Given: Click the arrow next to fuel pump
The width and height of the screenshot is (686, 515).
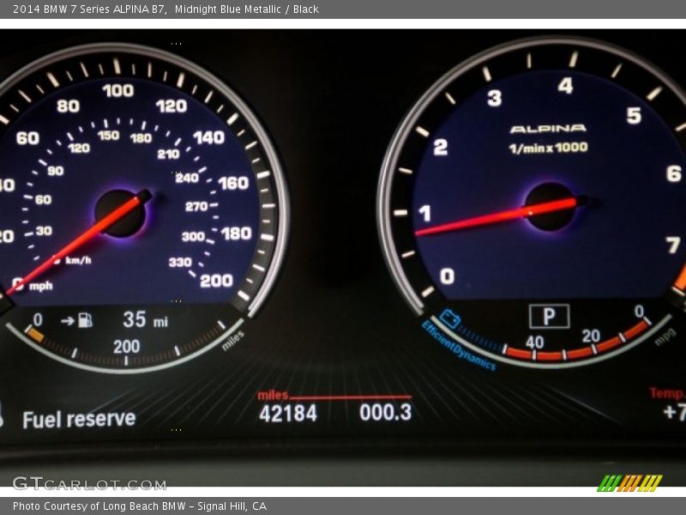Looking at the screenshot, I should (67, 320).
